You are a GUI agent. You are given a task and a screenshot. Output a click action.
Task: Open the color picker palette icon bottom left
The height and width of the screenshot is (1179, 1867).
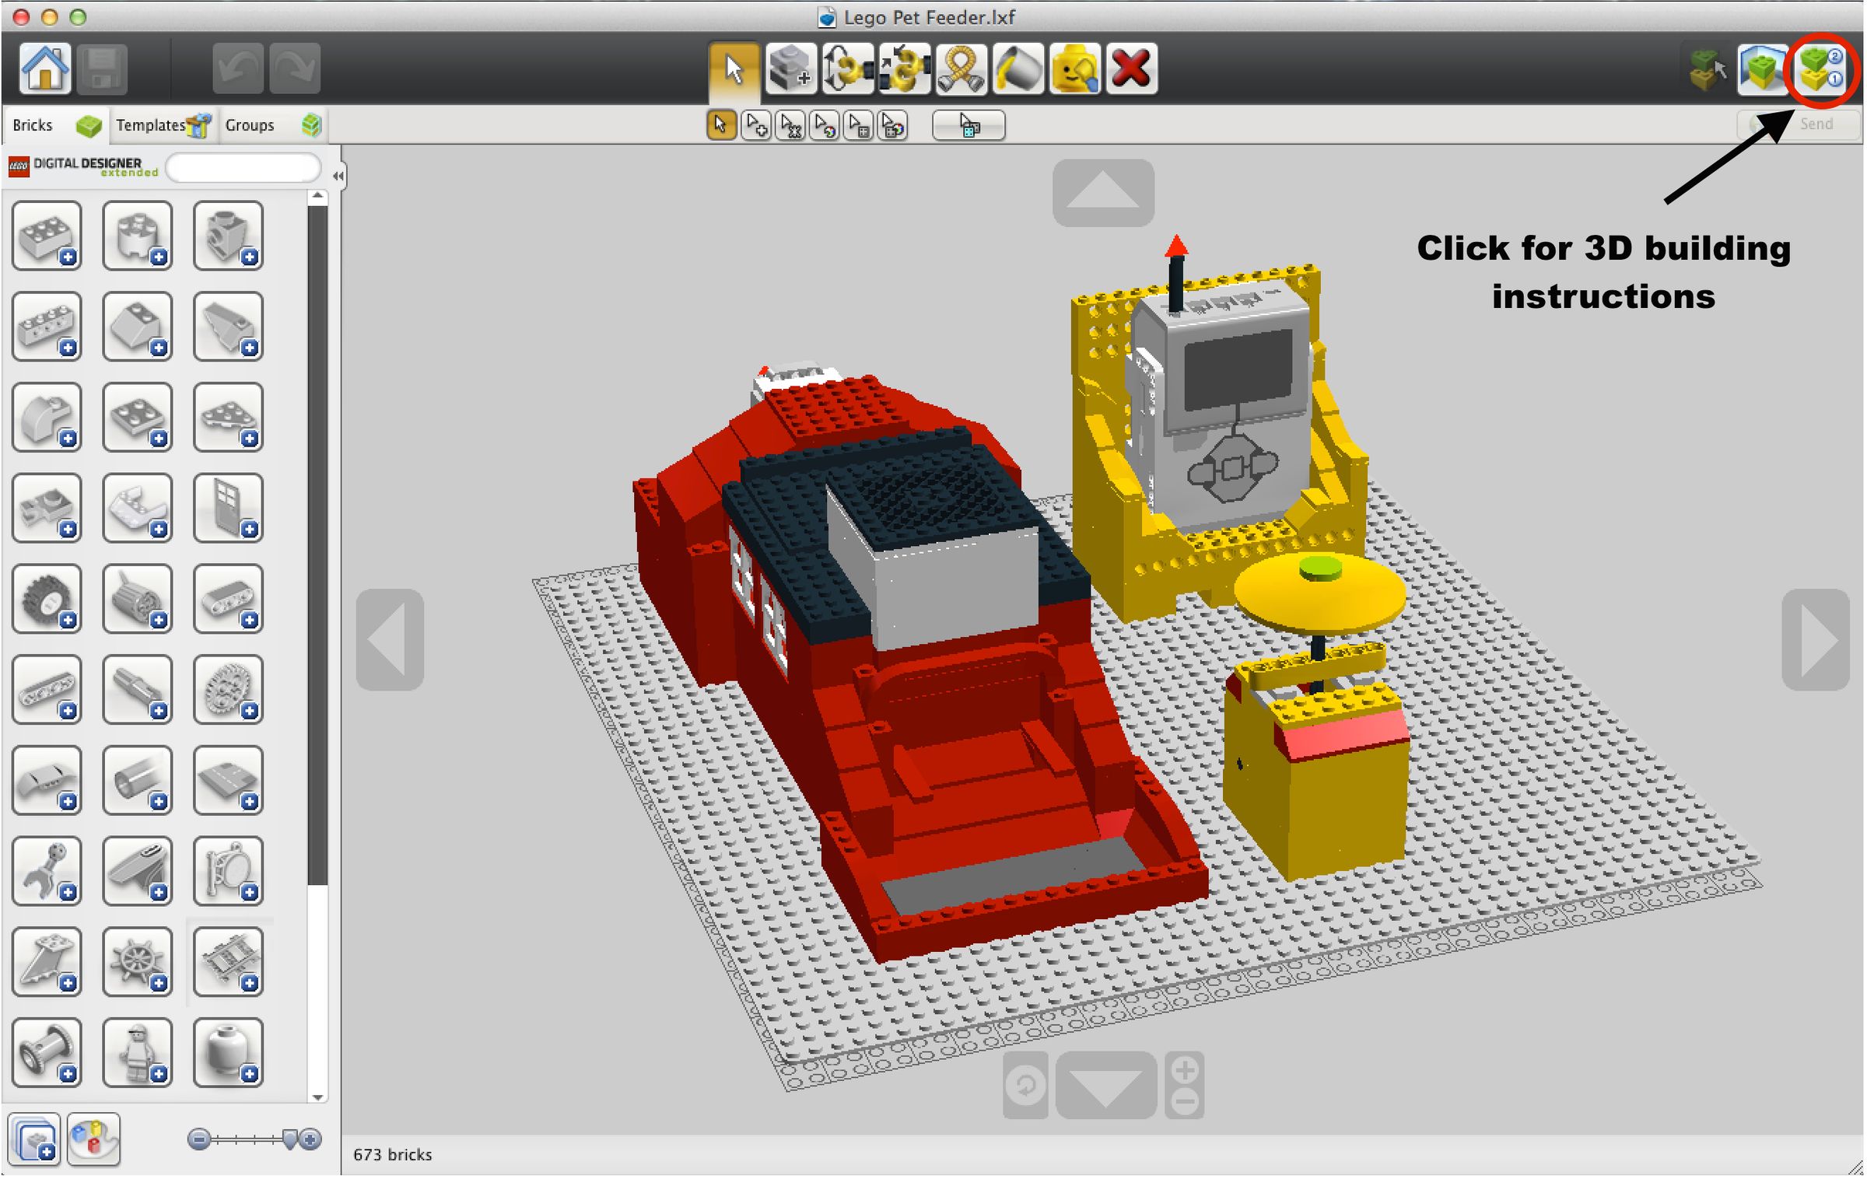pyautogui.click(x=93, y=1139)
